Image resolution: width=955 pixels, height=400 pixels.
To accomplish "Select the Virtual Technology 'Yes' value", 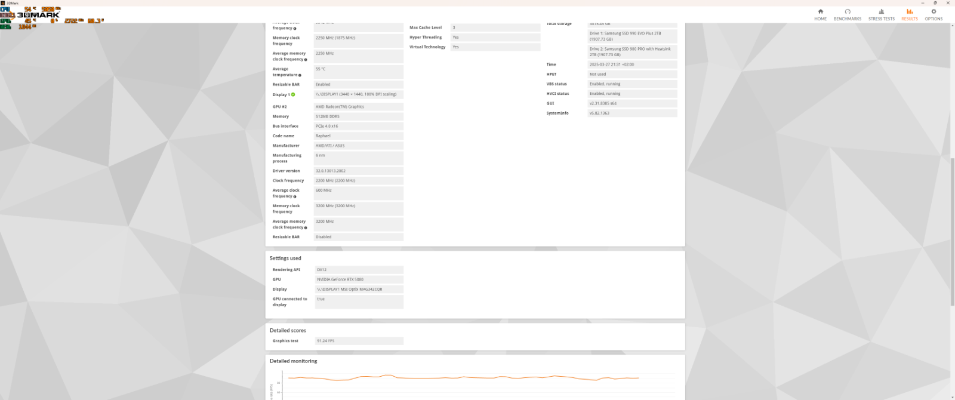I will pyautogui.click(x=495, y=47).
